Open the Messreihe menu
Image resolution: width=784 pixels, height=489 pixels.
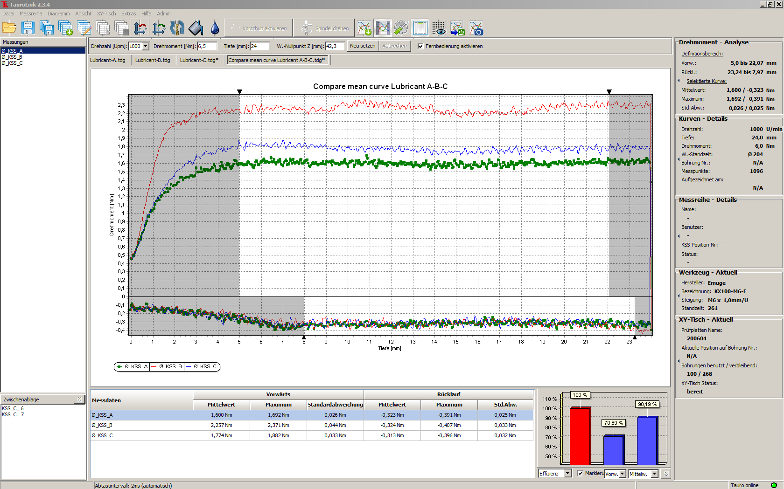31,14
